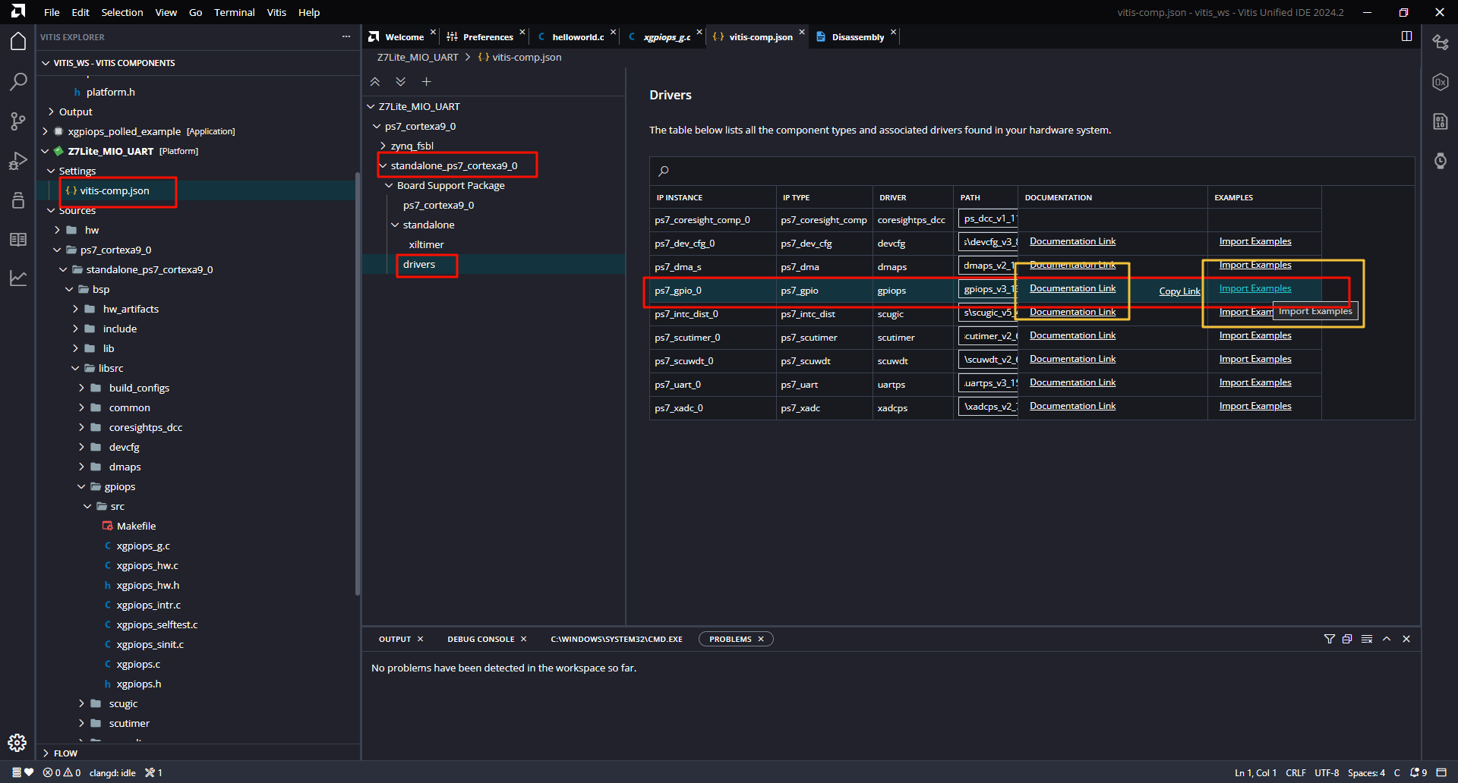
Task: Open the memory inspector 0x icon on the right sidebar
Action: point(1441,82)
